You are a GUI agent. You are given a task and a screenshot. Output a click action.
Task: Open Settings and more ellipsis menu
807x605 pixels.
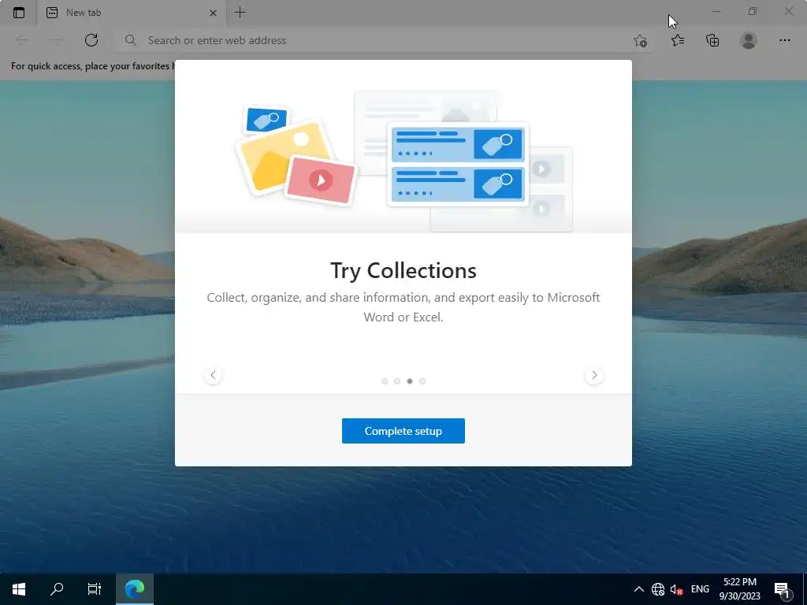[784, 40]
